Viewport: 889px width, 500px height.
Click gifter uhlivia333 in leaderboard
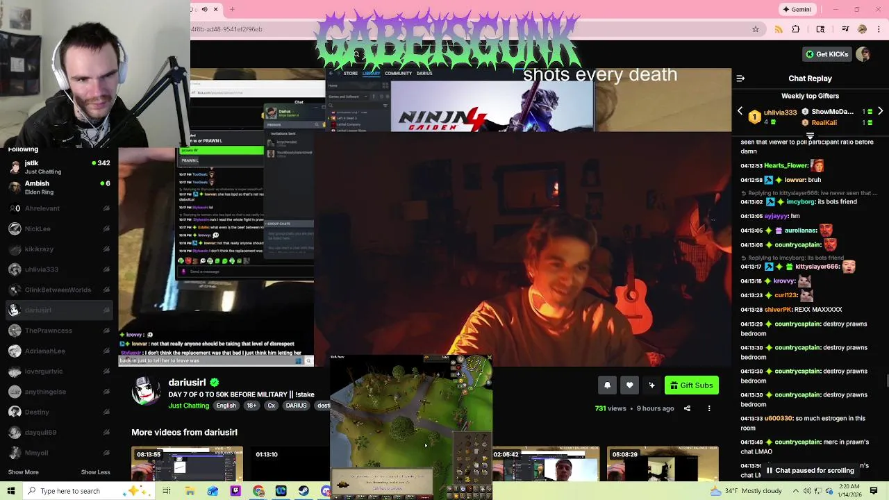click(780, 112)
